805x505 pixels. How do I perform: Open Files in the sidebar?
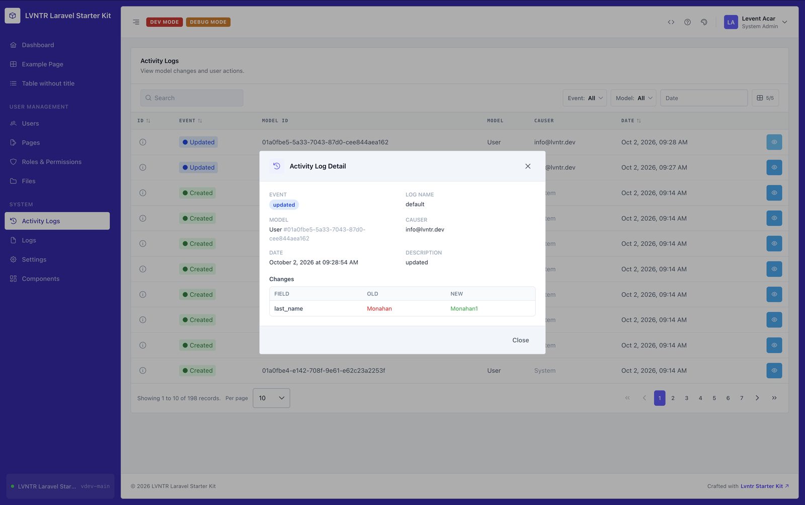coord(57,181)
